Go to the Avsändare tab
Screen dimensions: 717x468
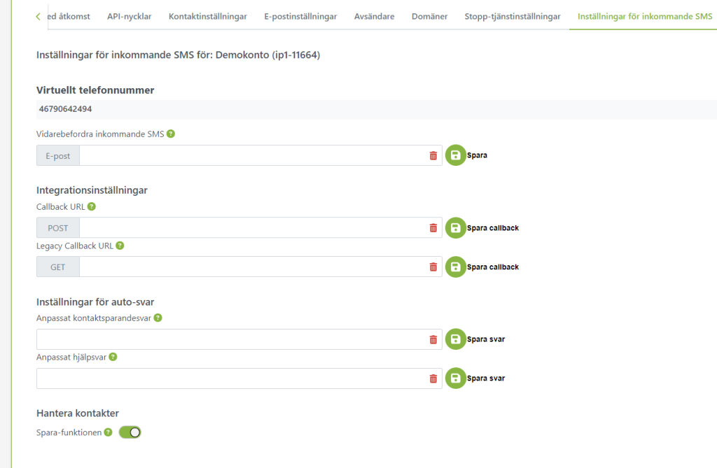pos(374,17)
